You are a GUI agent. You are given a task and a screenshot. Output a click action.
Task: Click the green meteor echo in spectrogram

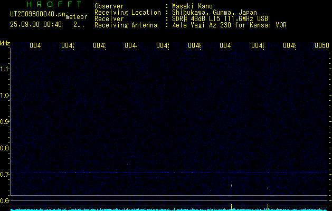tap(232, 185)
